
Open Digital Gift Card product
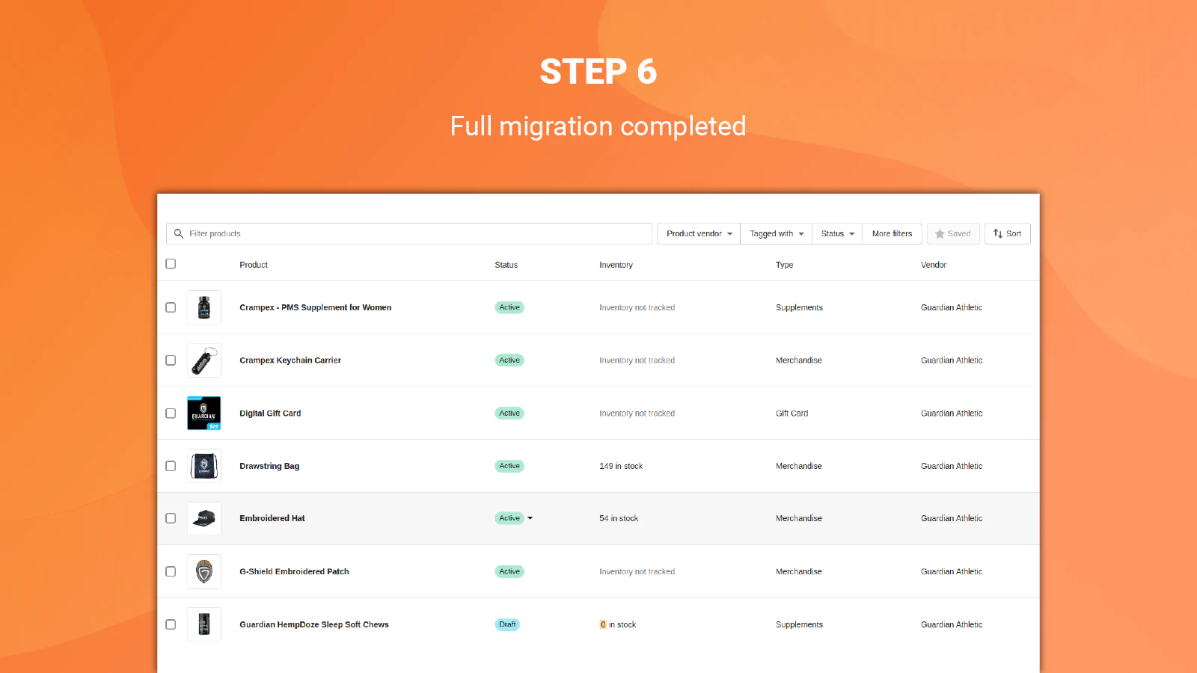(270, 414)
